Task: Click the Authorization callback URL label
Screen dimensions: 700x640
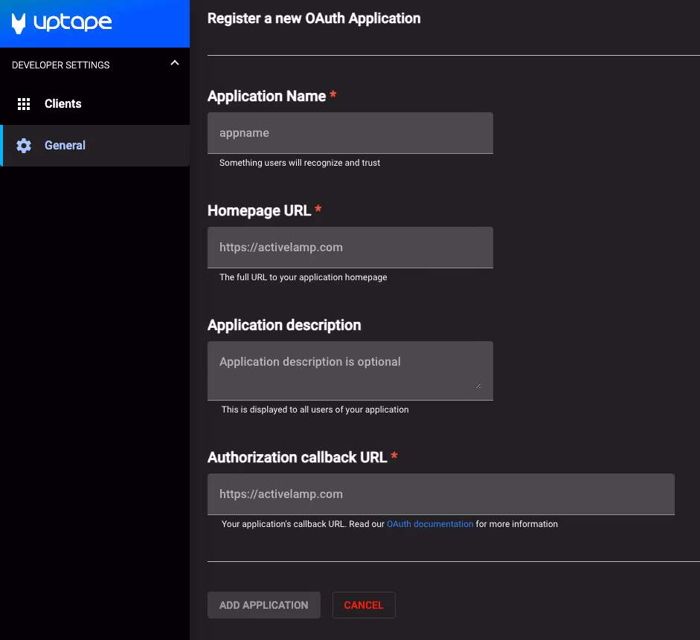Action: coord(297,458)
